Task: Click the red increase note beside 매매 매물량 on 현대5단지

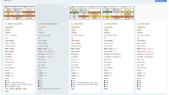Action: tap(117, 54)
